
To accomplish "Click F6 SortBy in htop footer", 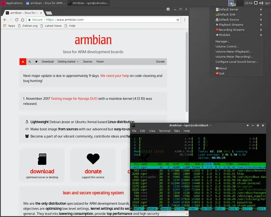I will 206,209.
